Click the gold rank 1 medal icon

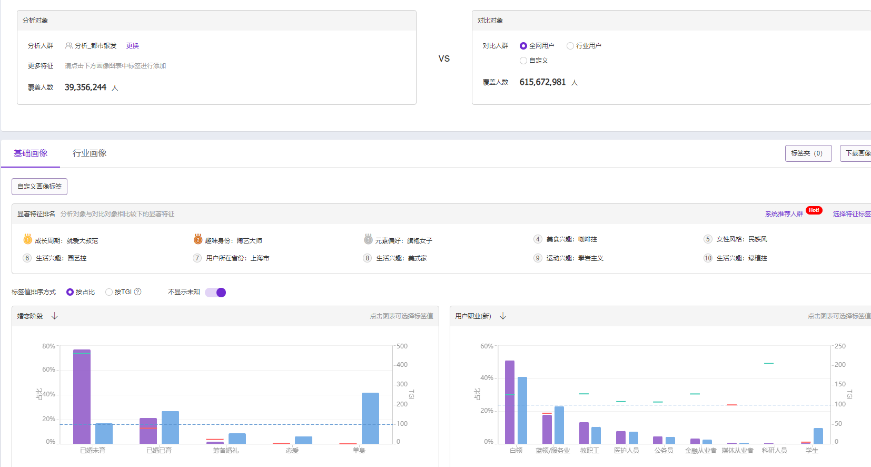pyautogui.click(x=27, y=239)
